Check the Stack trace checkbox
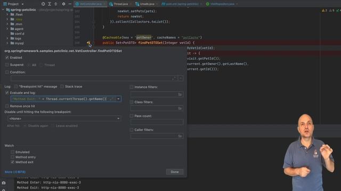 tap(62, 86)
